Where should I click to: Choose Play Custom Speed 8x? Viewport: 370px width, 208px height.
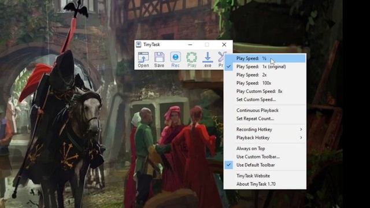(265, 91)
